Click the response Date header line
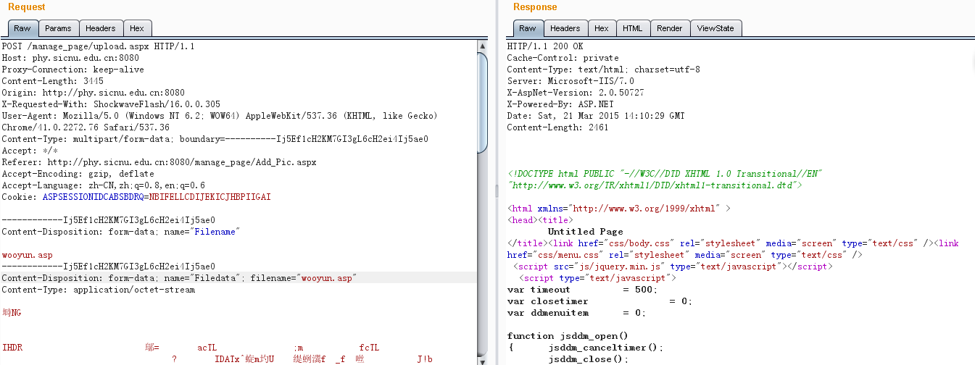 click(x=596, y=116)
